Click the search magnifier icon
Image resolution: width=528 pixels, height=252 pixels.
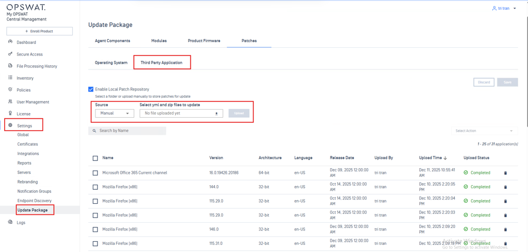click(95, 131)
